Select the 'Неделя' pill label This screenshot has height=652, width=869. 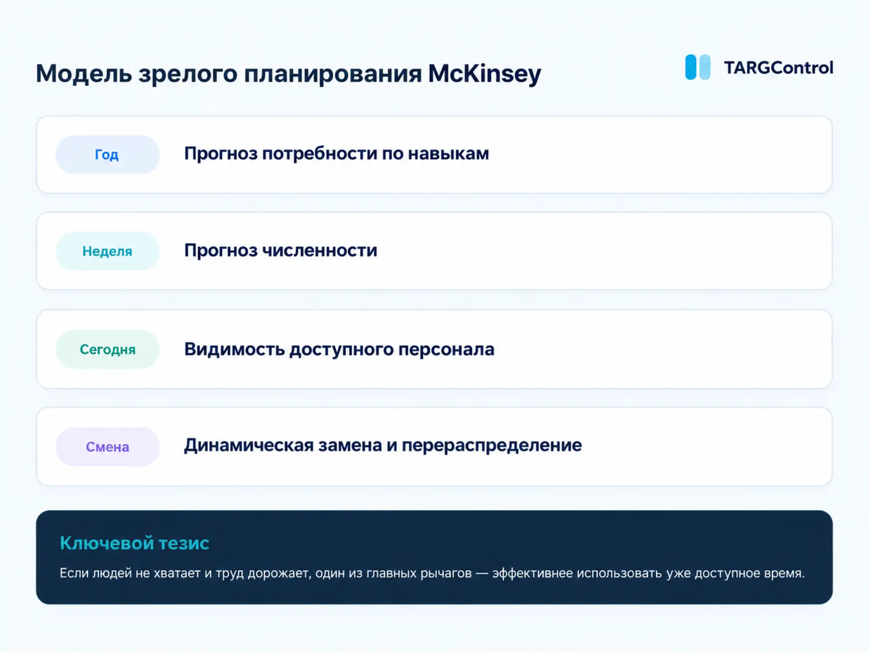[107, 251]
